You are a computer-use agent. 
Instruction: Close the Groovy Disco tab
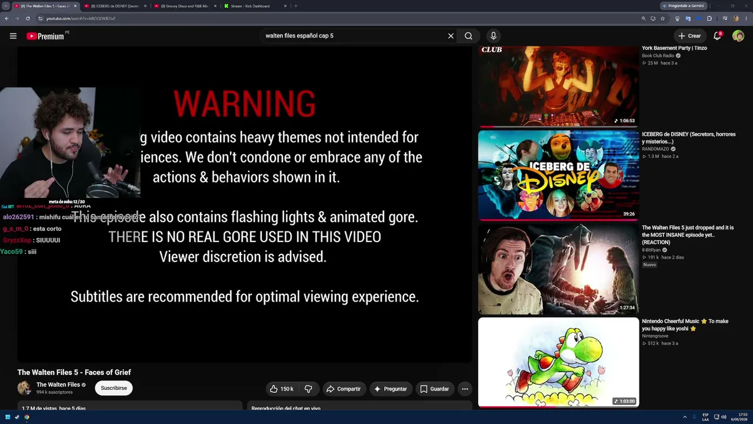(x=215, y=6)
